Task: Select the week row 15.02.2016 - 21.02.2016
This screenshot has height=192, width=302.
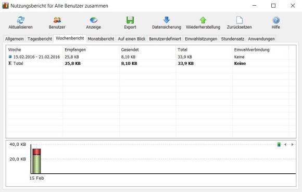Action: click(151, 57)
